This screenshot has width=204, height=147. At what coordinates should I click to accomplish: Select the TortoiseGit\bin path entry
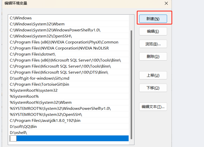pyautogui.click(x=39, y=84)
